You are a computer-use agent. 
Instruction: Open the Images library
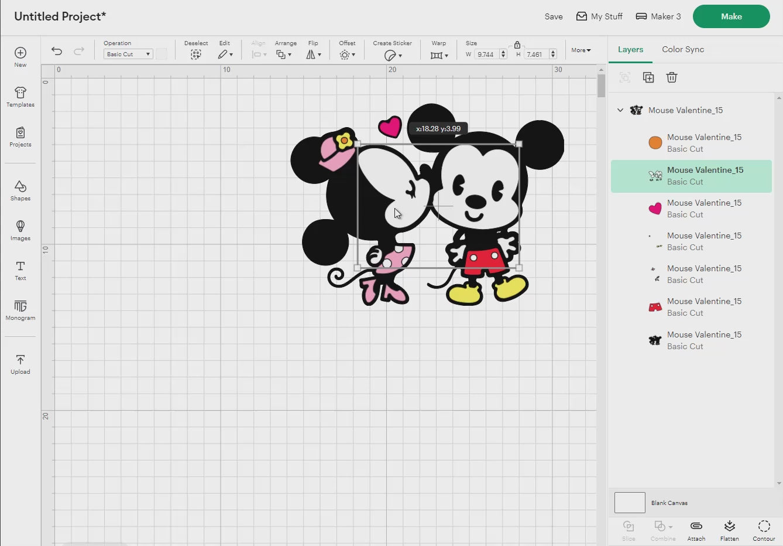(x=20, y=231)
